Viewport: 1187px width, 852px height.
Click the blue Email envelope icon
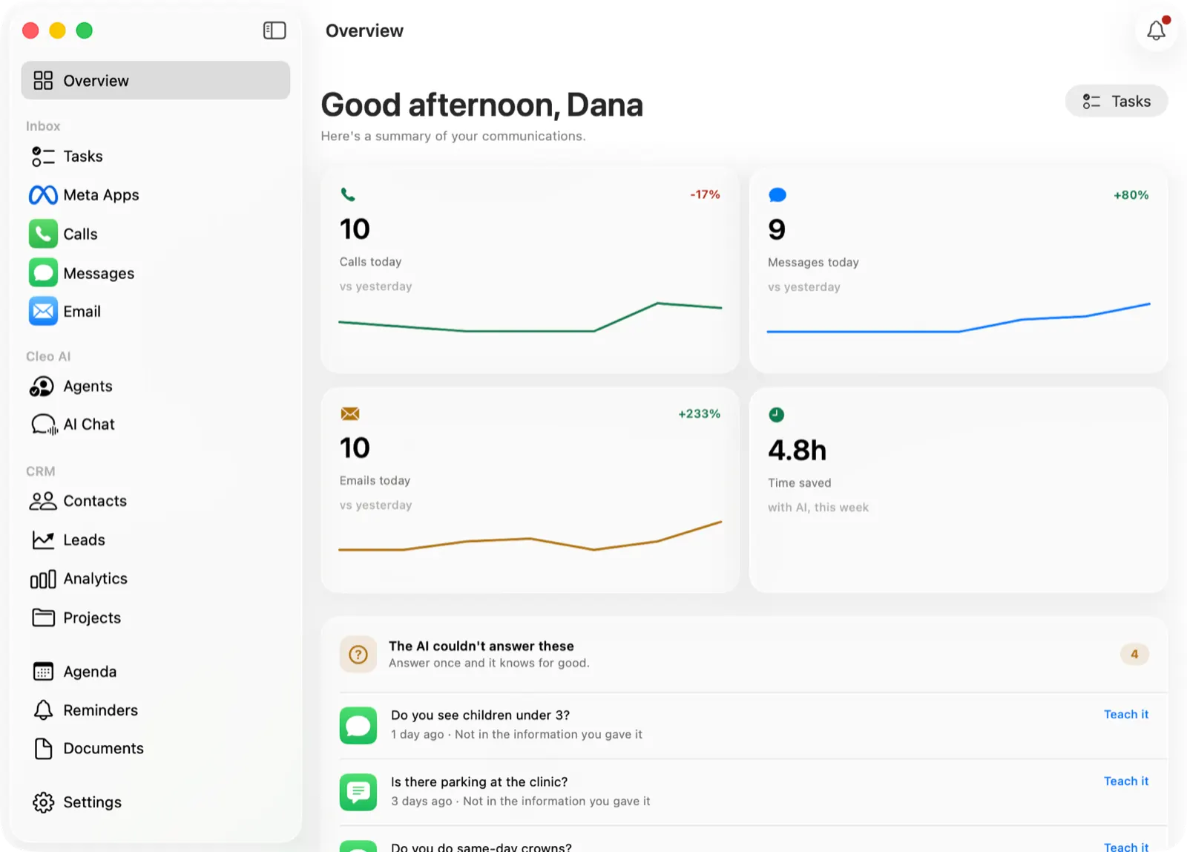[43, 311]
